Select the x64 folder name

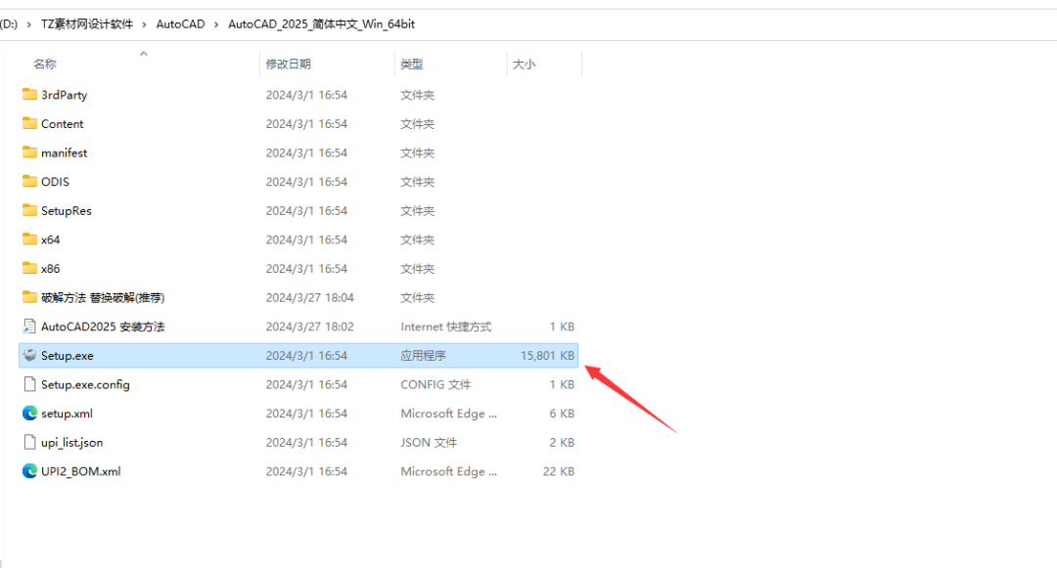pos(51,240)
